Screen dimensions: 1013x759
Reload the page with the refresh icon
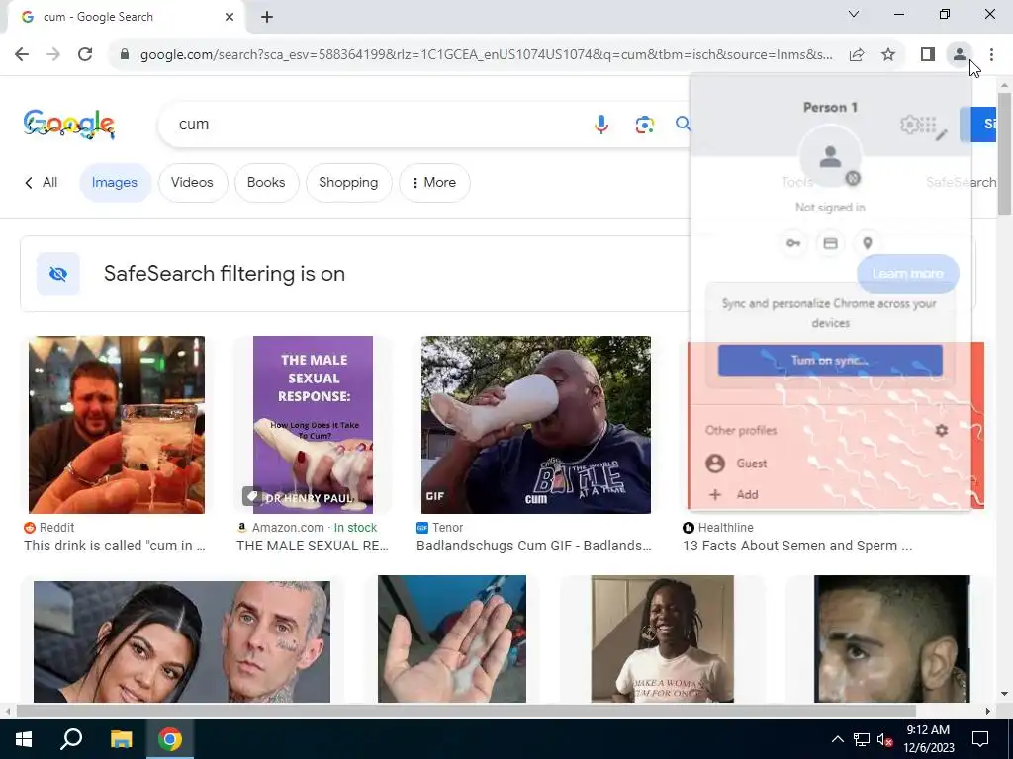click(x=85, y=54)
